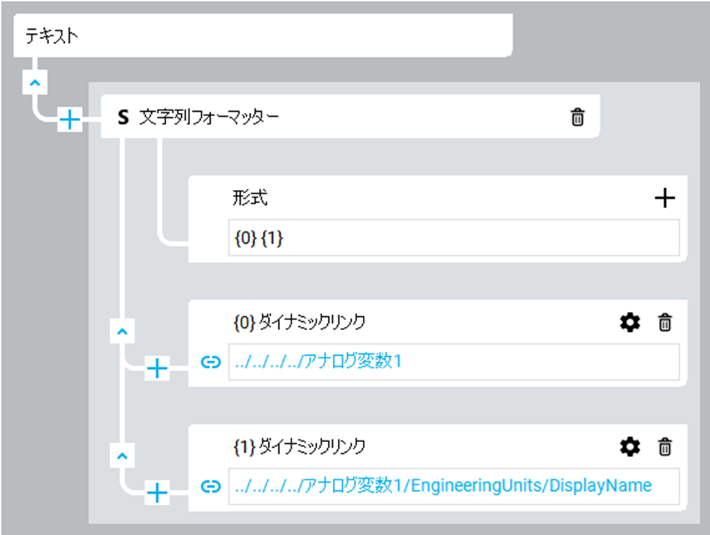The height and width of the screenshot is (535, 710).
Task: Click the S icon of 文字列フォーマッター
Action: [x=124, y=118]
